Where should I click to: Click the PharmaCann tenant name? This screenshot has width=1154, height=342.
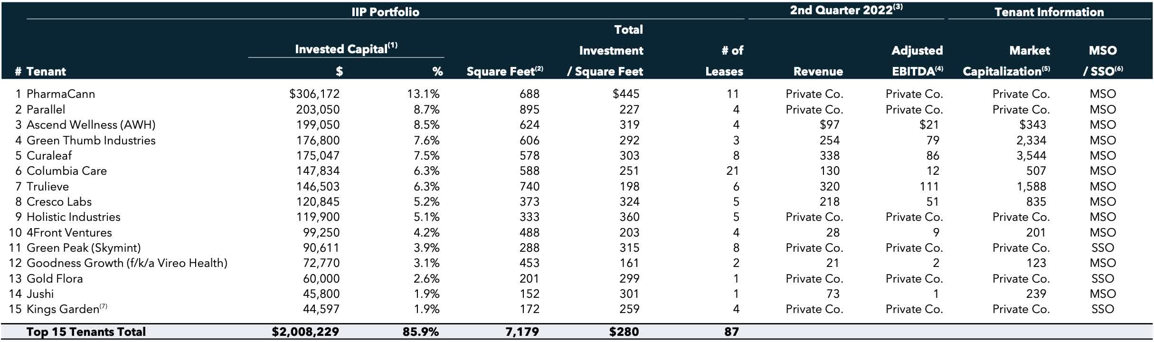coord(61,94)
